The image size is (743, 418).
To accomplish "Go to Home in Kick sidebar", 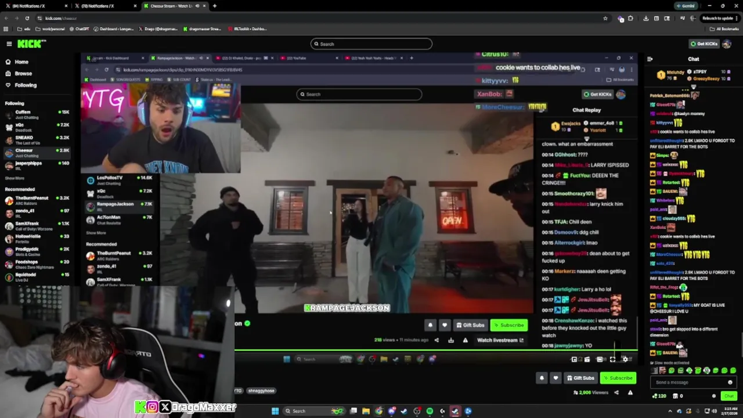I will (21, 62).
